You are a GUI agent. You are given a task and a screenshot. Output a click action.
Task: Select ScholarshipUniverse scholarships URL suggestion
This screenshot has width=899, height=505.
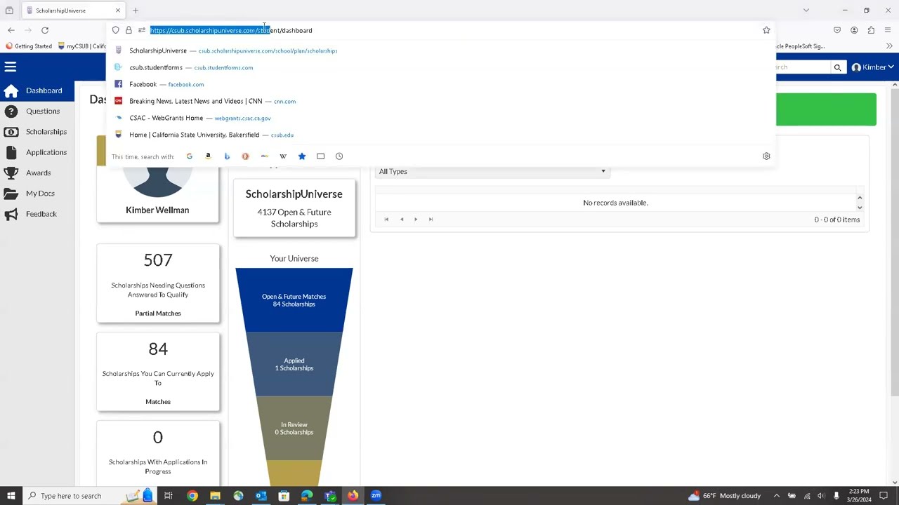[x=441, y=50]
